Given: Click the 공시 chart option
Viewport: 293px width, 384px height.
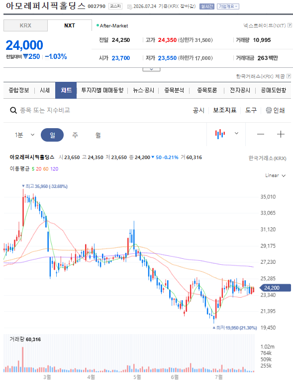Looking at the screenshot, I should coord(198,110).
